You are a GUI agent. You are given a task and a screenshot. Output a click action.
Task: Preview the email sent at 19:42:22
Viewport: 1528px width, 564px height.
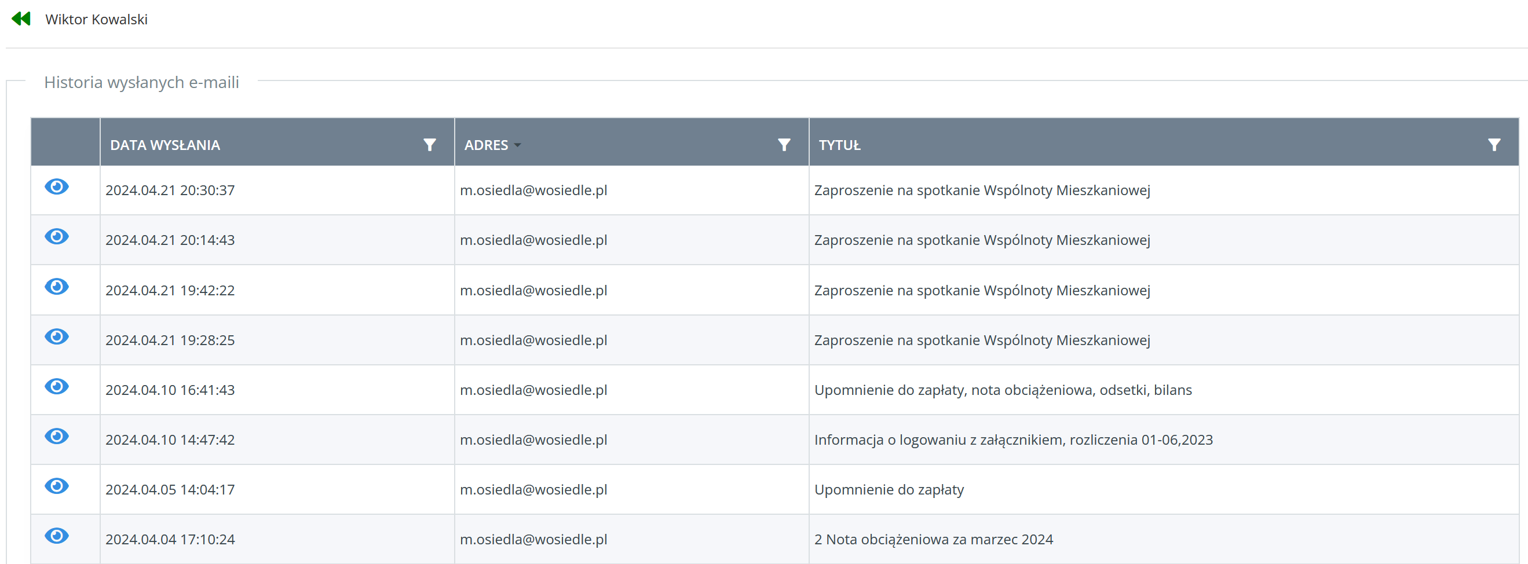click(57, 287)
